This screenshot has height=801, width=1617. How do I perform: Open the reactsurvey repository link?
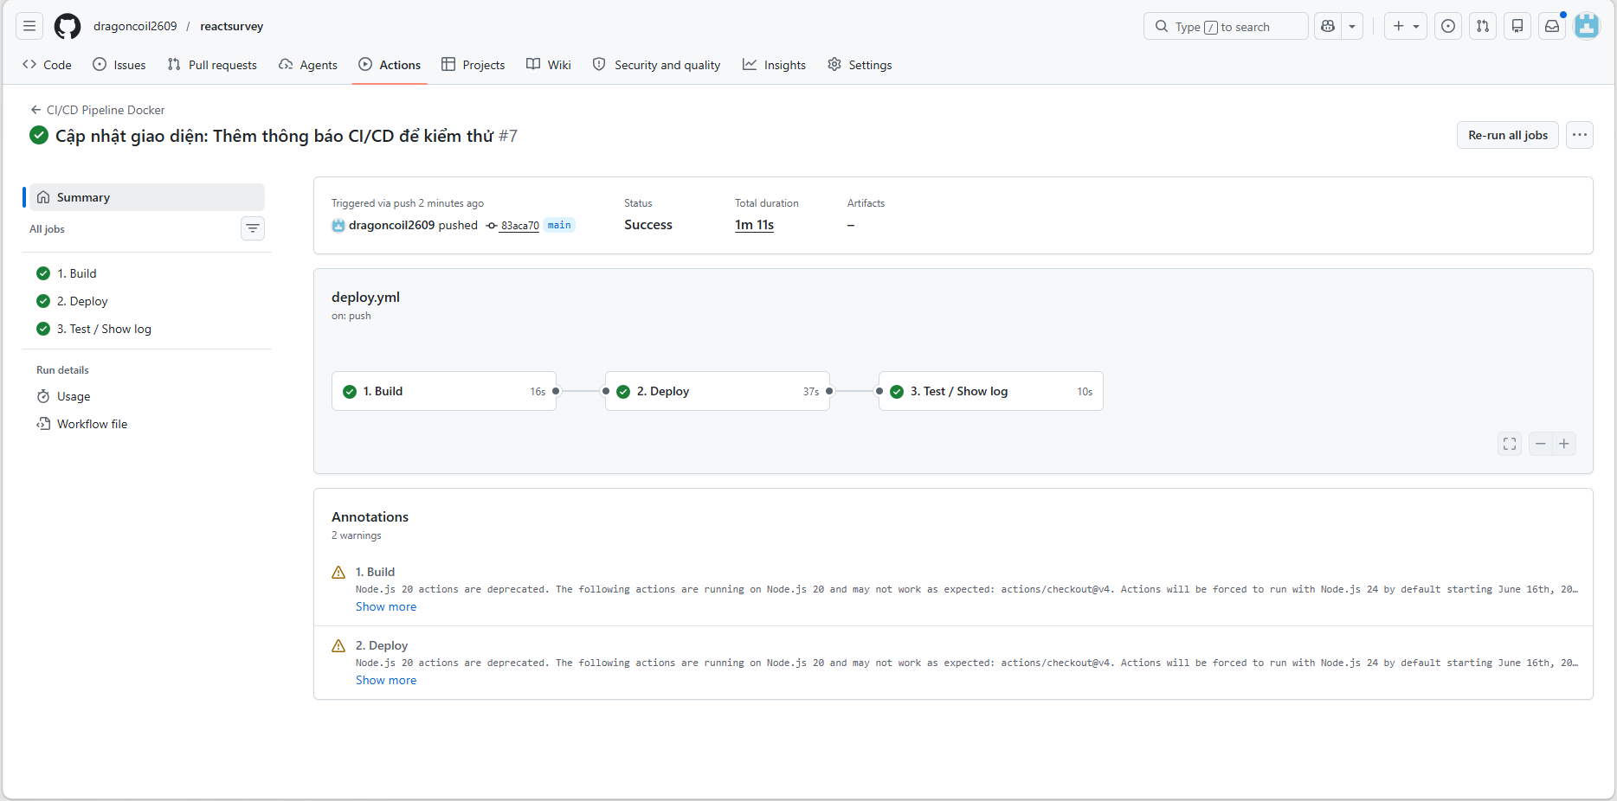(232, 26)
